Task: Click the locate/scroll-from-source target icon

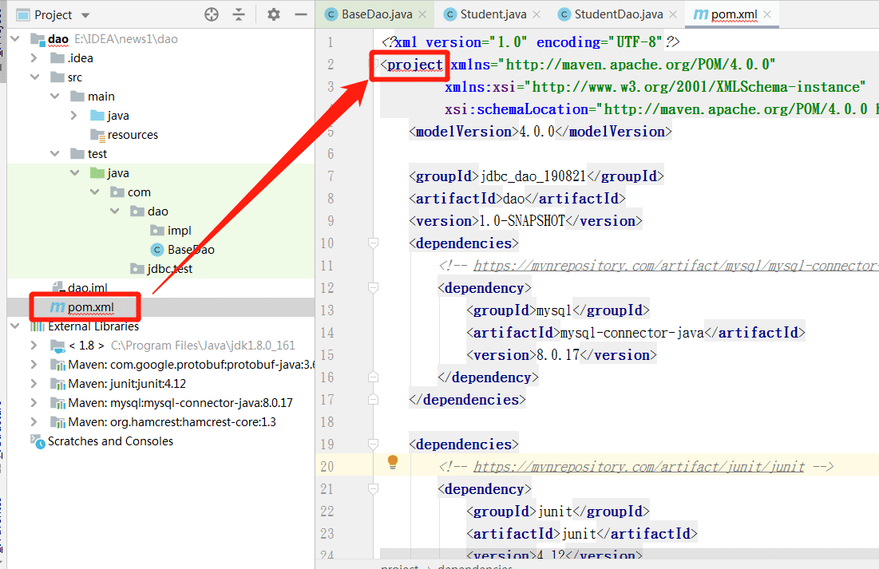Action: pyautogui.click(x=212, y=14)
